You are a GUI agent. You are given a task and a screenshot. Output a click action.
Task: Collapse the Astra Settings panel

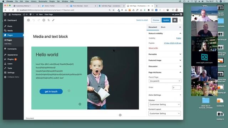pyautogui.click(x=165, y=95)
